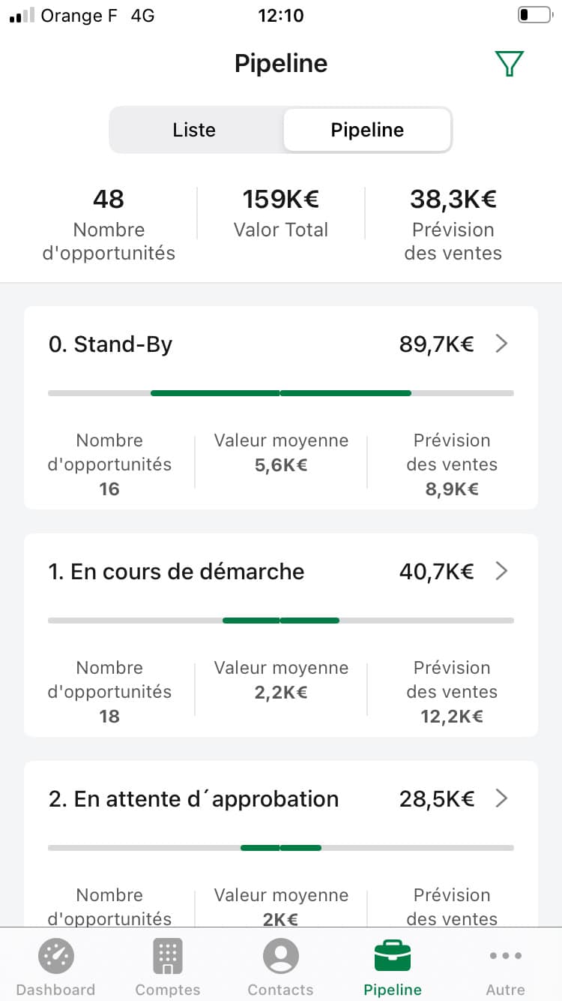Tap the battery indicator in status bar

tap(534, 16)
